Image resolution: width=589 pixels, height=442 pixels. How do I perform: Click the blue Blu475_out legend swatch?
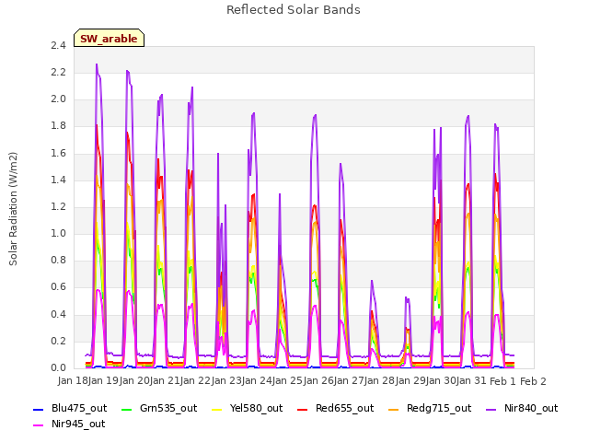point(39,409)
